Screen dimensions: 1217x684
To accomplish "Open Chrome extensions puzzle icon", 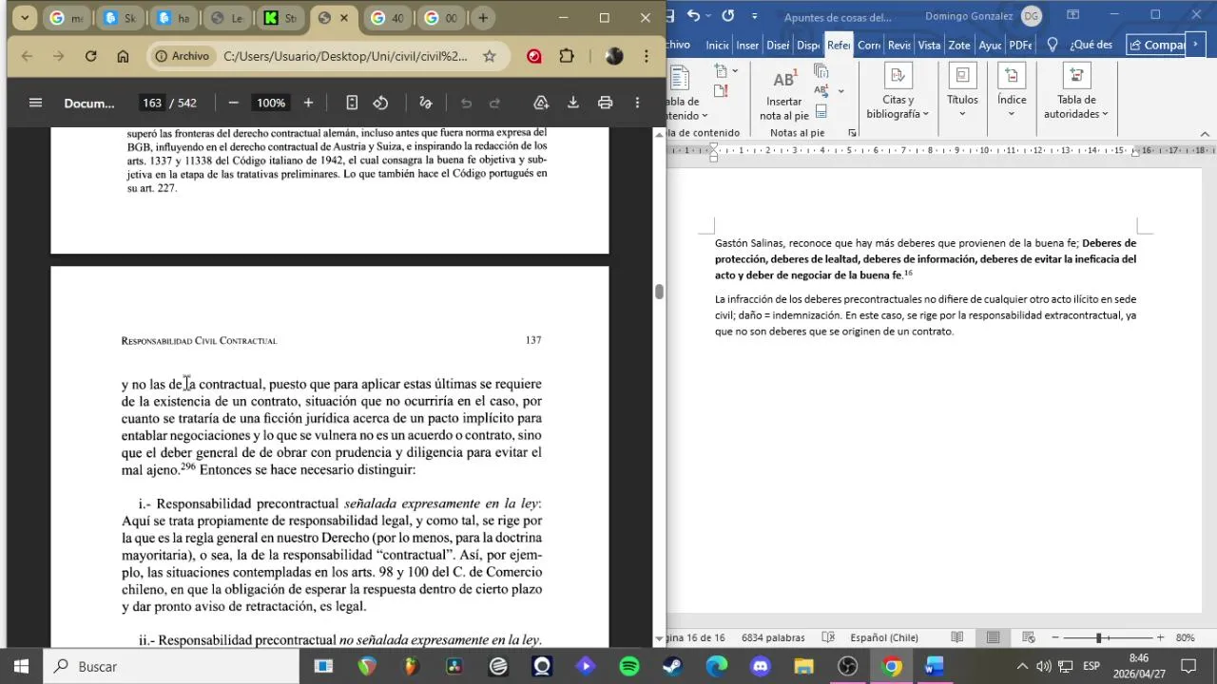I will point(567,56).
